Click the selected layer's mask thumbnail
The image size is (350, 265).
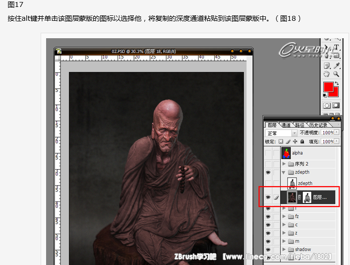(x=307, y=198)
